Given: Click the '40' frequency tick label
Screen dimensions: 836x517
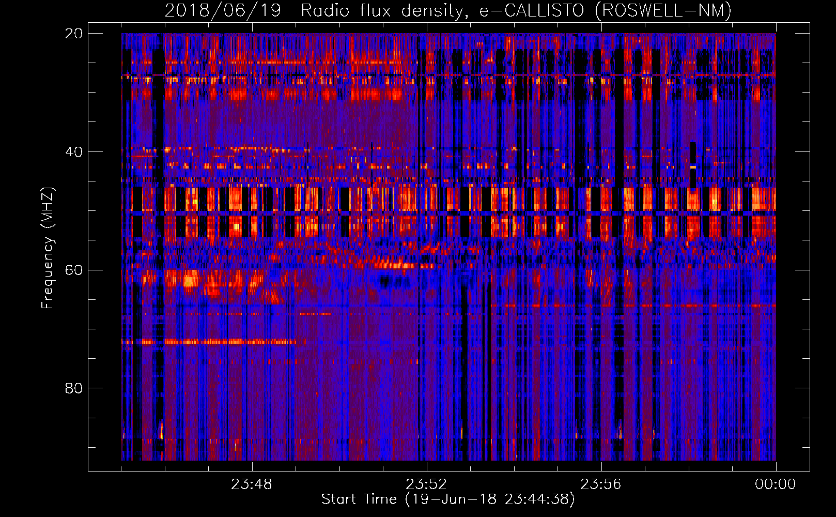Looking at the screenshot, I should [73, 152].
